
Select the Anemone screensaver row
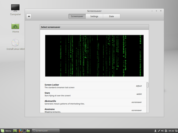click(93, 109)
